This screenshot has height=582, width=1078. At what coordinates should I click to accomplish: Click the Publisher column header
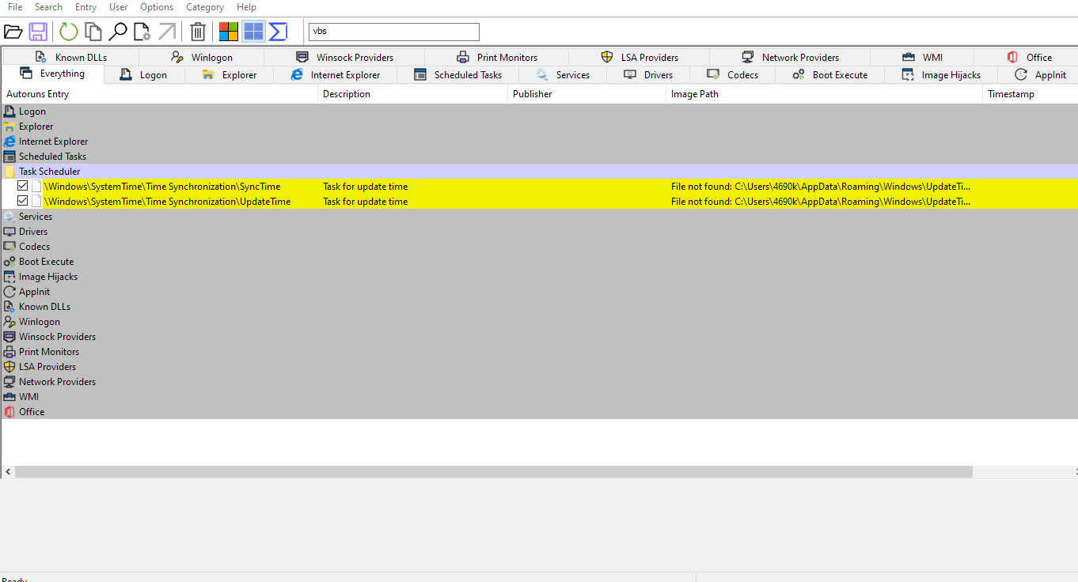pyautogui.click(x=587, y=94)
